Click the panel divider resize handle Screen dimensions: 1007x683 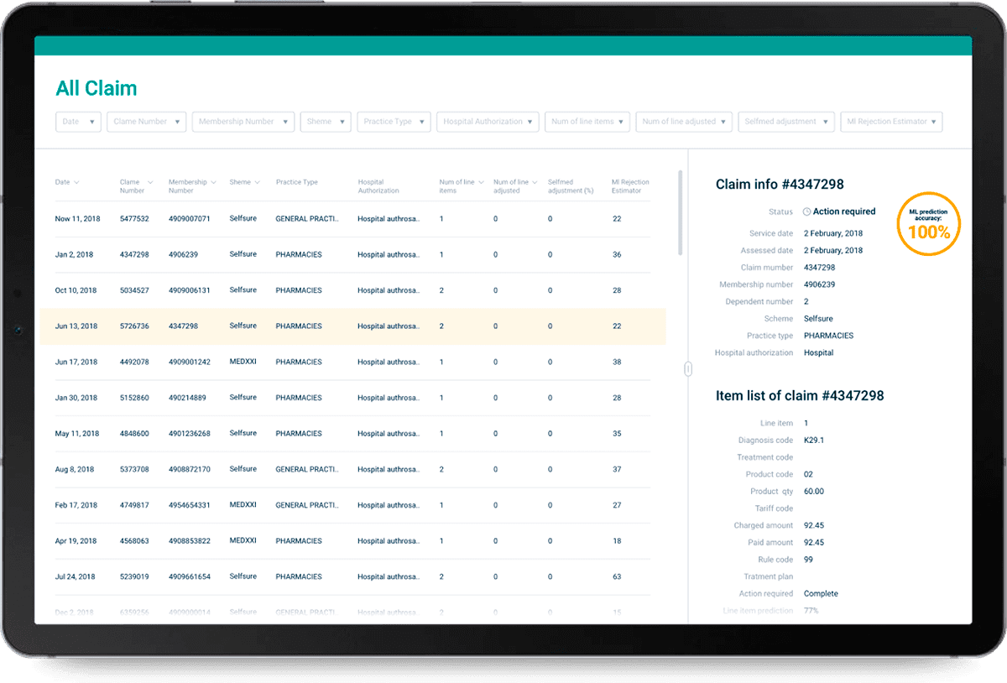tap(687, 368)
